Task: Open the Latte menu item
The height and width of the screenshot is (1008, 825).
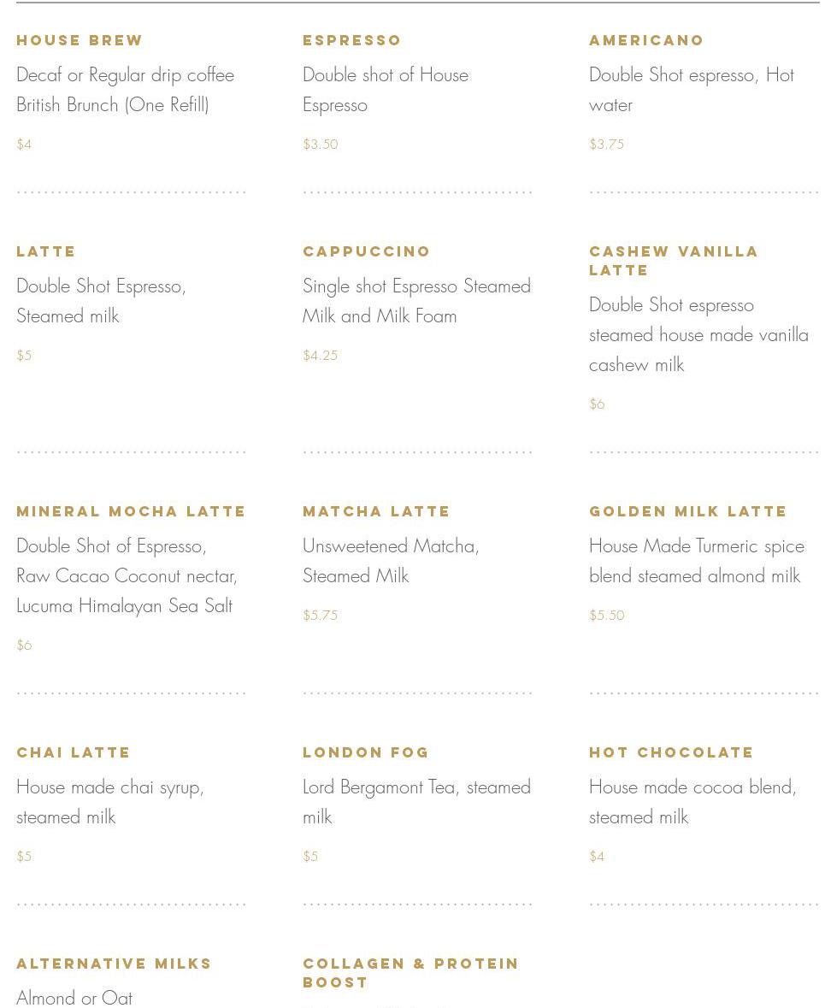Action: pyautogui.click(x=46, y=251)
